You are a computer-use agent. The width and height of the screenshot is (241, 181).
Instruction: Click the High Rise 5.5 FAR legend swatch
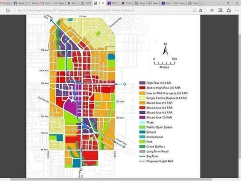click(142, 83)
